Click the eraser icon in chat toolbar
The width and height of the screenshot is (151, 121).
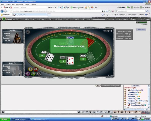[83, 112]
